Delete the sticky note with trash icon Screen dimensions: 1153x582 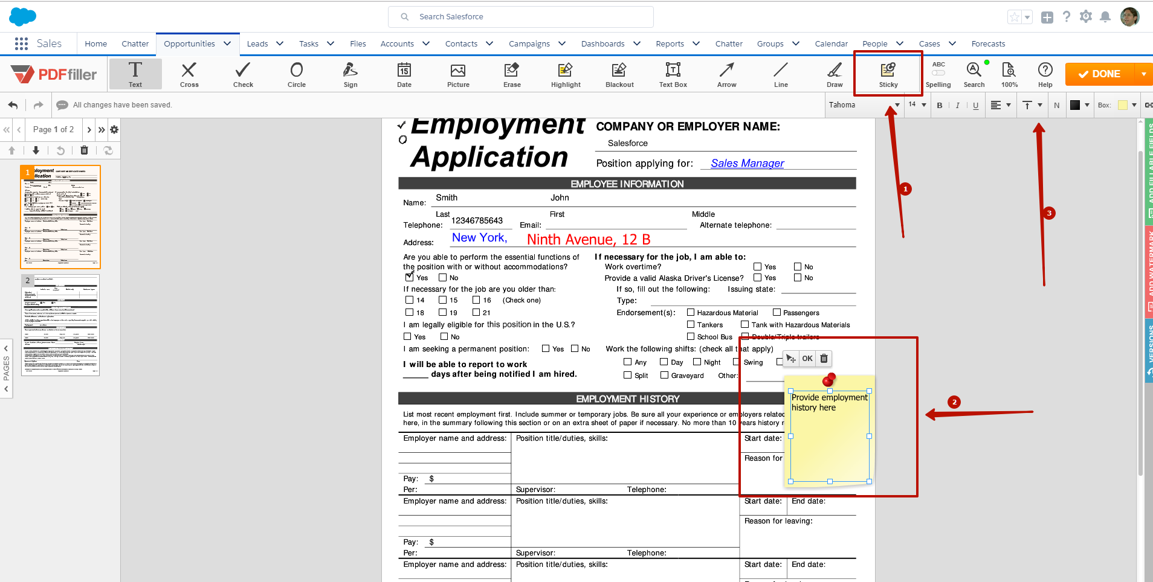pyautogui.click(x=824, y=359)
